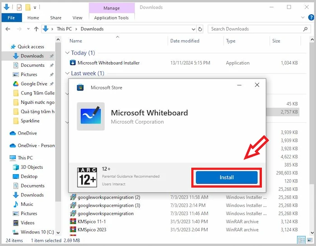This screenshot has height=246, width=316.
Task: Click the Install button in Microsoft Store
Action: (x=227, y=177)
